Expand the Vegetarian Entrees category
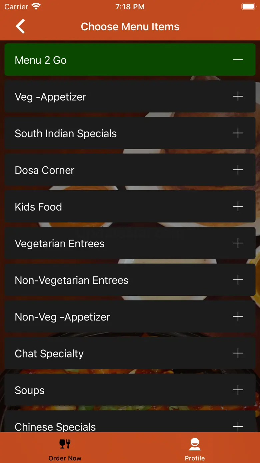260x463 pixels. [238, 243]
